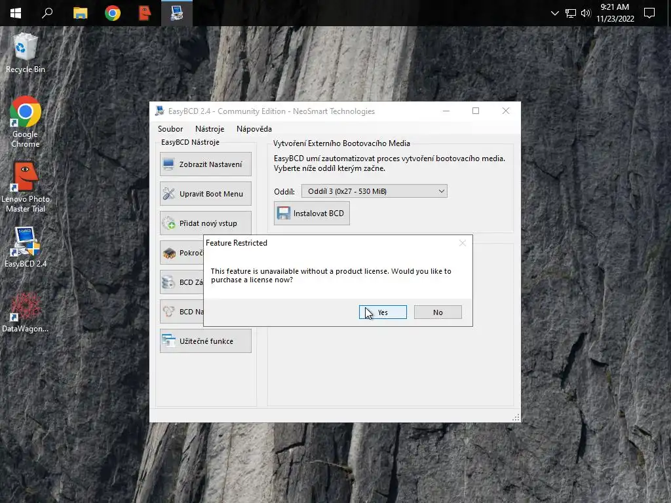Click floppy disk icon on Instalovat BCD
This screenshot has width=671, height=503.
click(x=283, y=213)
